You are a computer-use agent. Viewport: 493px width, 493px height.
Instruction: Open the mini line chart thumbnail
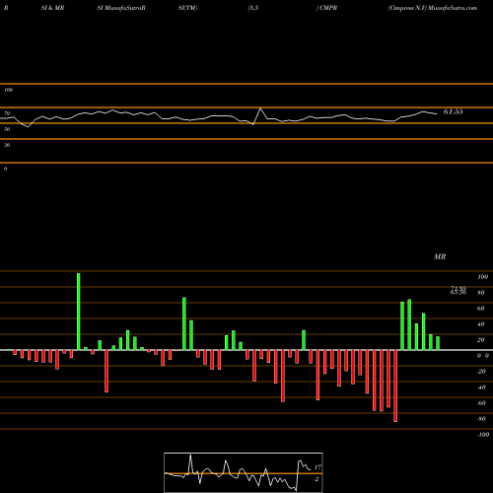[244, 472]
